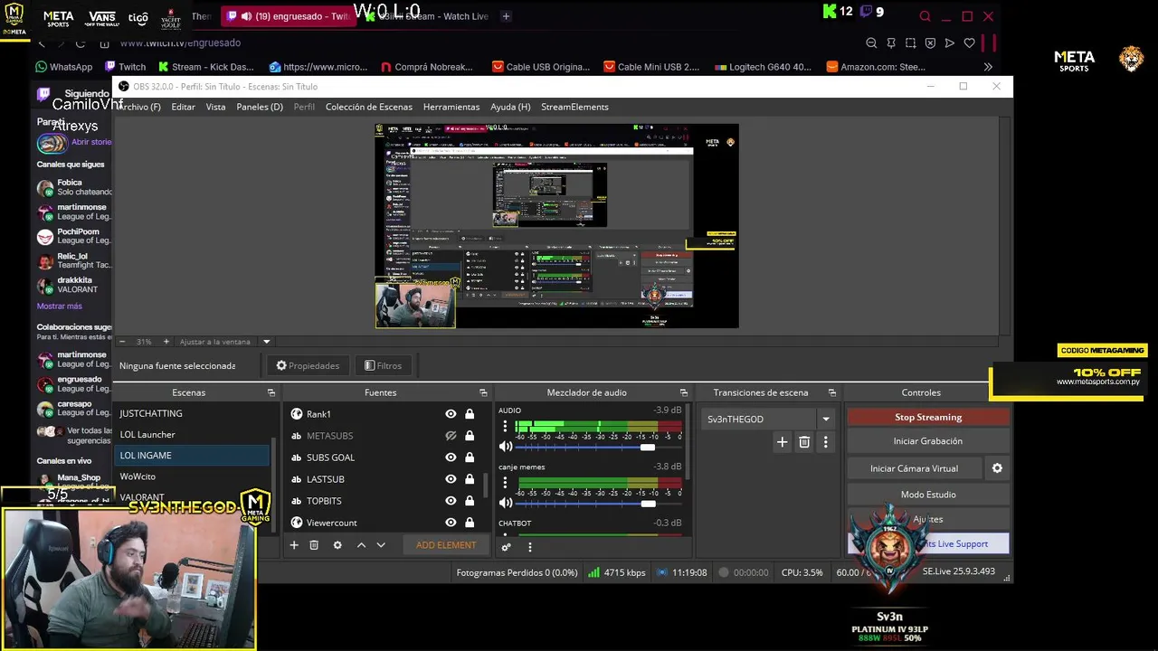Zoom out preview with minus icon
1158x651 pixels.
(x=122, y=342)
